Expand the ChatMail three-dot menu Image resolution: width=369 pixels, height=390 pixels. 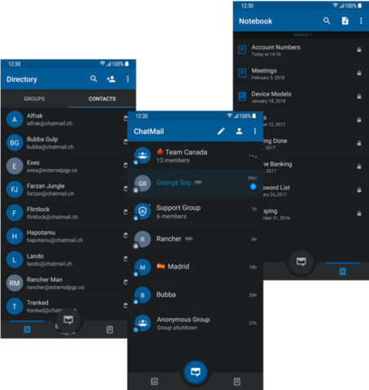tap(255, 131)
